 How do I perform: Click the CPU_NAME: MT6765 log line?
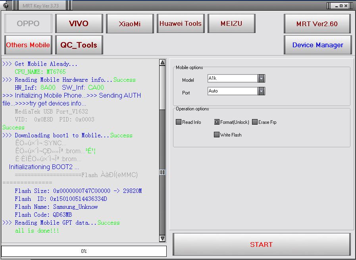[x=40, y=72]
